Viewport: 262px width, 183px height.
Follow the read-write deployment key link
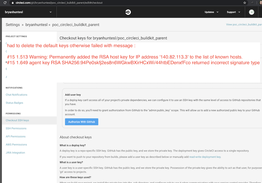(x=205, y=157)
